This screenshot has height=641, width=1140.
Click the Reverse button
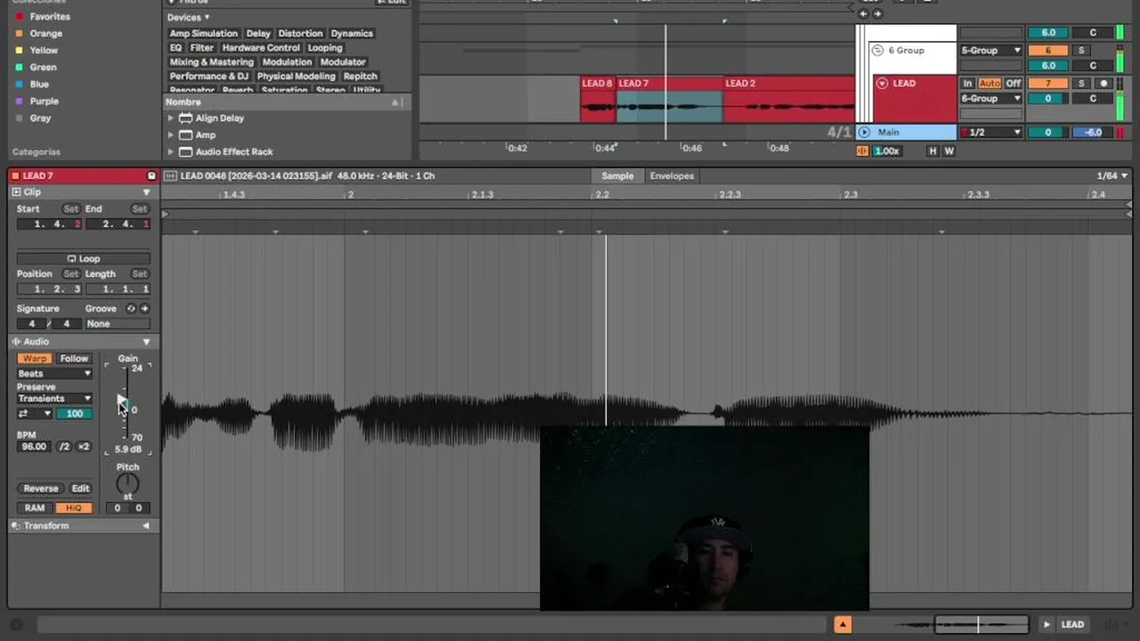point(41,488)
